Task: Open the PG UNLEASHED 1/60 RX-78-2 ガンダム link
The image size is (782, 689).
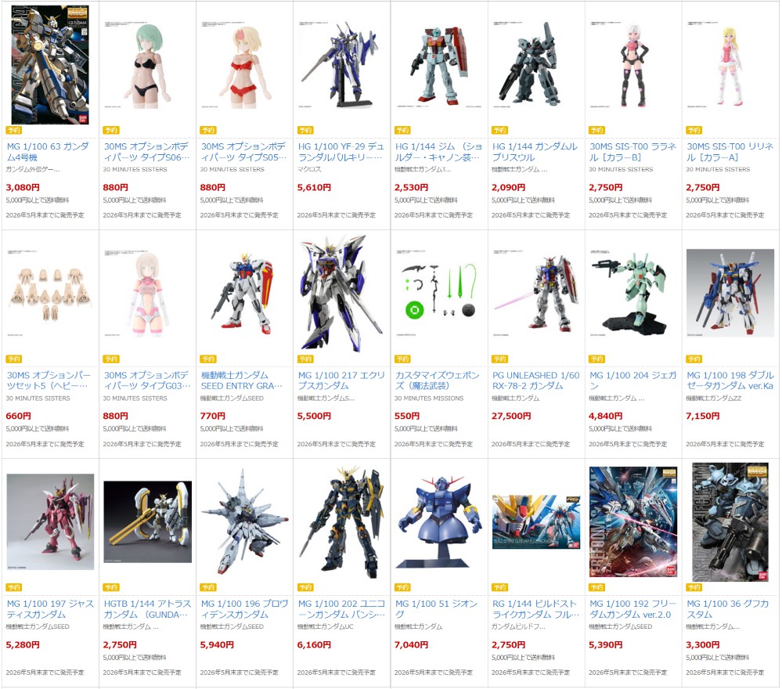Action: (x=535, y=381)
